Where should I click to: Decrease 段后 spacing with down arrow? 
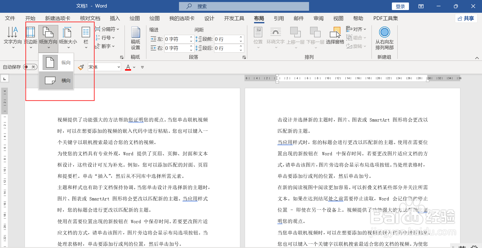coord(241,50)
